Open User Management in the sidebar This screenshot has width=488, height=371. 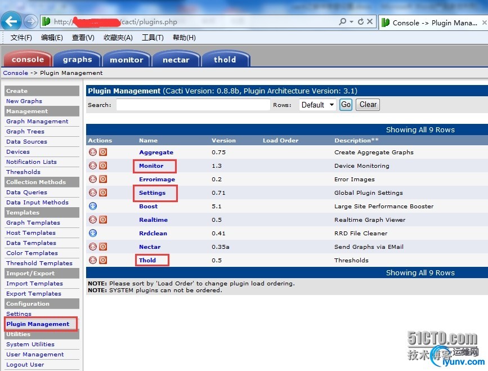point(35,355)
